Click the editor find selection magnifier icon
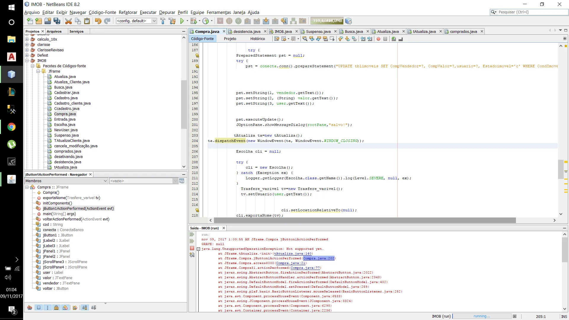This screenshot has height=320, width=569. pos(305,39)
